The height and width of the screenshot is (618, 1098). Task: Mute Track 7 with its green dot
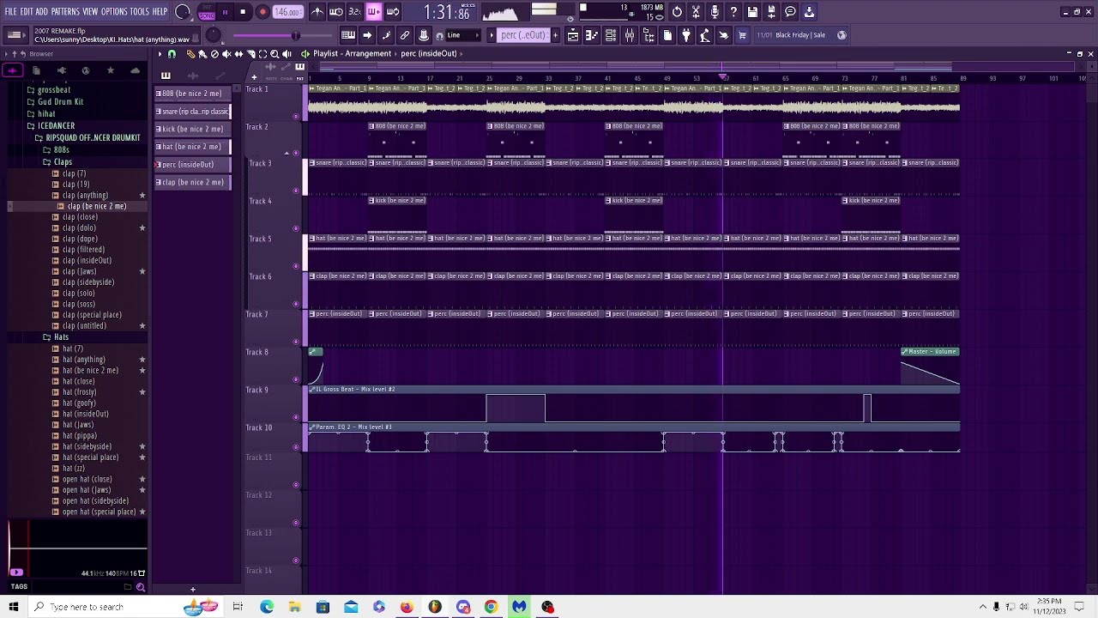pyautogui.click(x=296, y=342)
